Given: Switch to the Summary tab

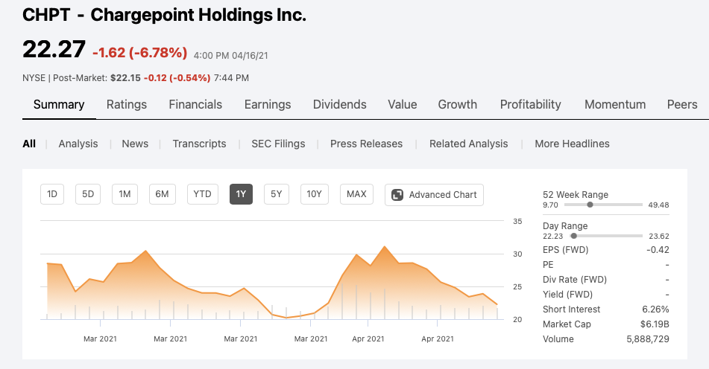Looking at the screenshot, I should click(x=59, y=105).
